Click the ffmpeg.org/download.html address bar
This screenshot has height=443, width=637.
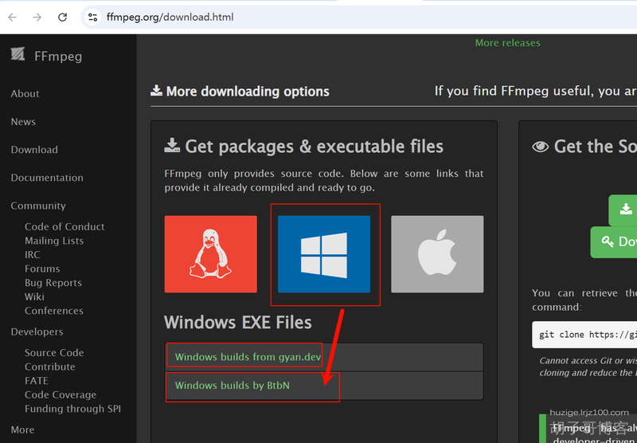358,17
